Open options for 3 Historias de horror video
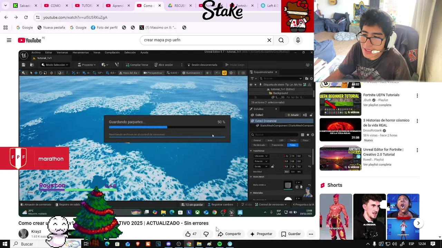The width and height of the screenshot is (442, 248). [x=417, y=121]
